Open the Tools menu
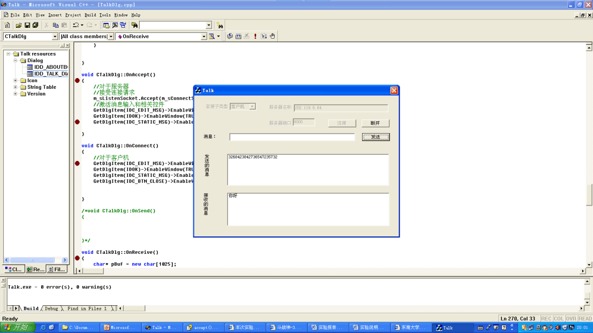 tap(105, 15)
